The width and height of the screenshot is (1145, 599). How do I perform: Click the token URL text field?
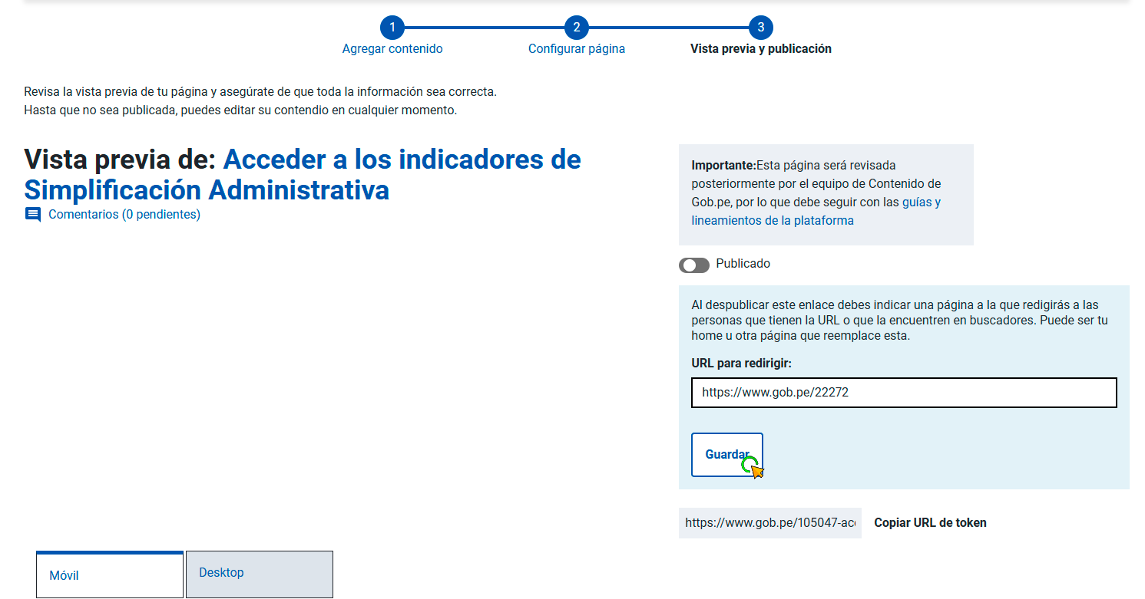[769, 523]
